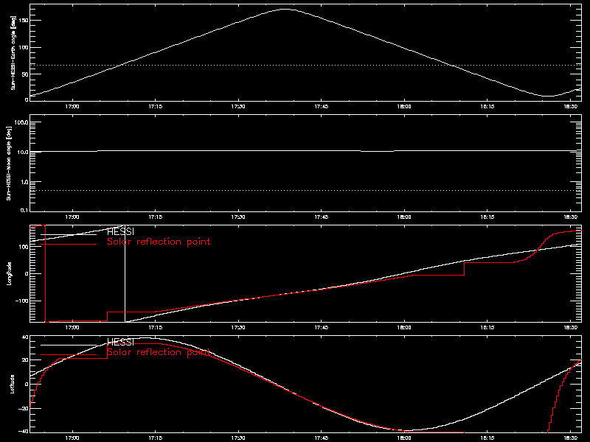
Task: Click the 'Sun-HESSI-Noon angle [deg]' axis title
Action: [9, 163]
